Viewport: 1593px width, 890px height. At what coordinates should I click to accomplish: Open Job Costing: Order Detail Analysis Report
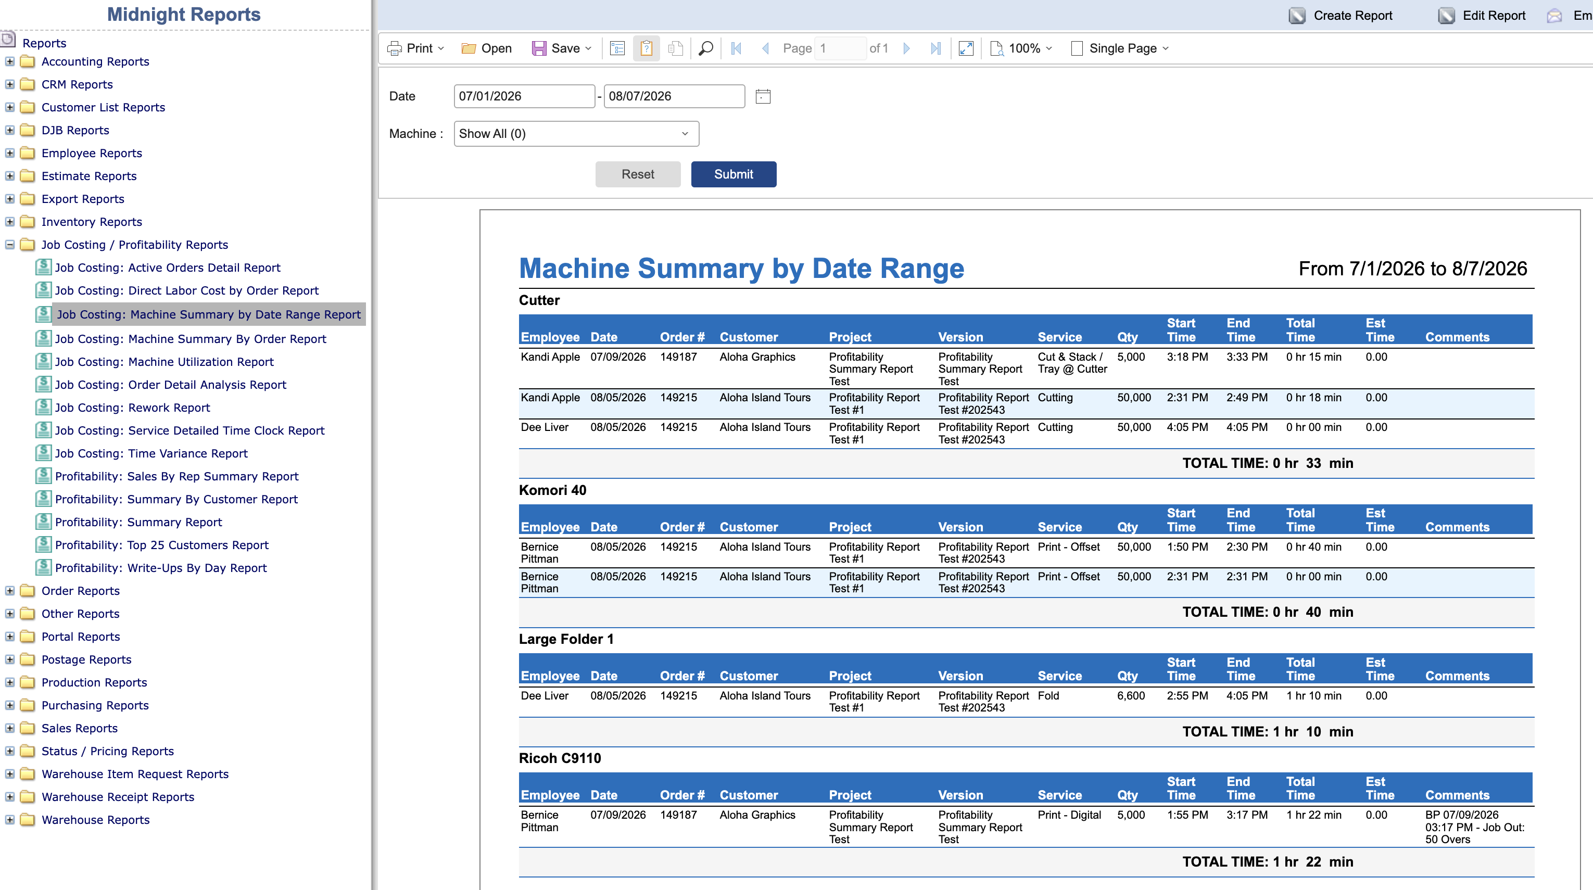(171, 385)
